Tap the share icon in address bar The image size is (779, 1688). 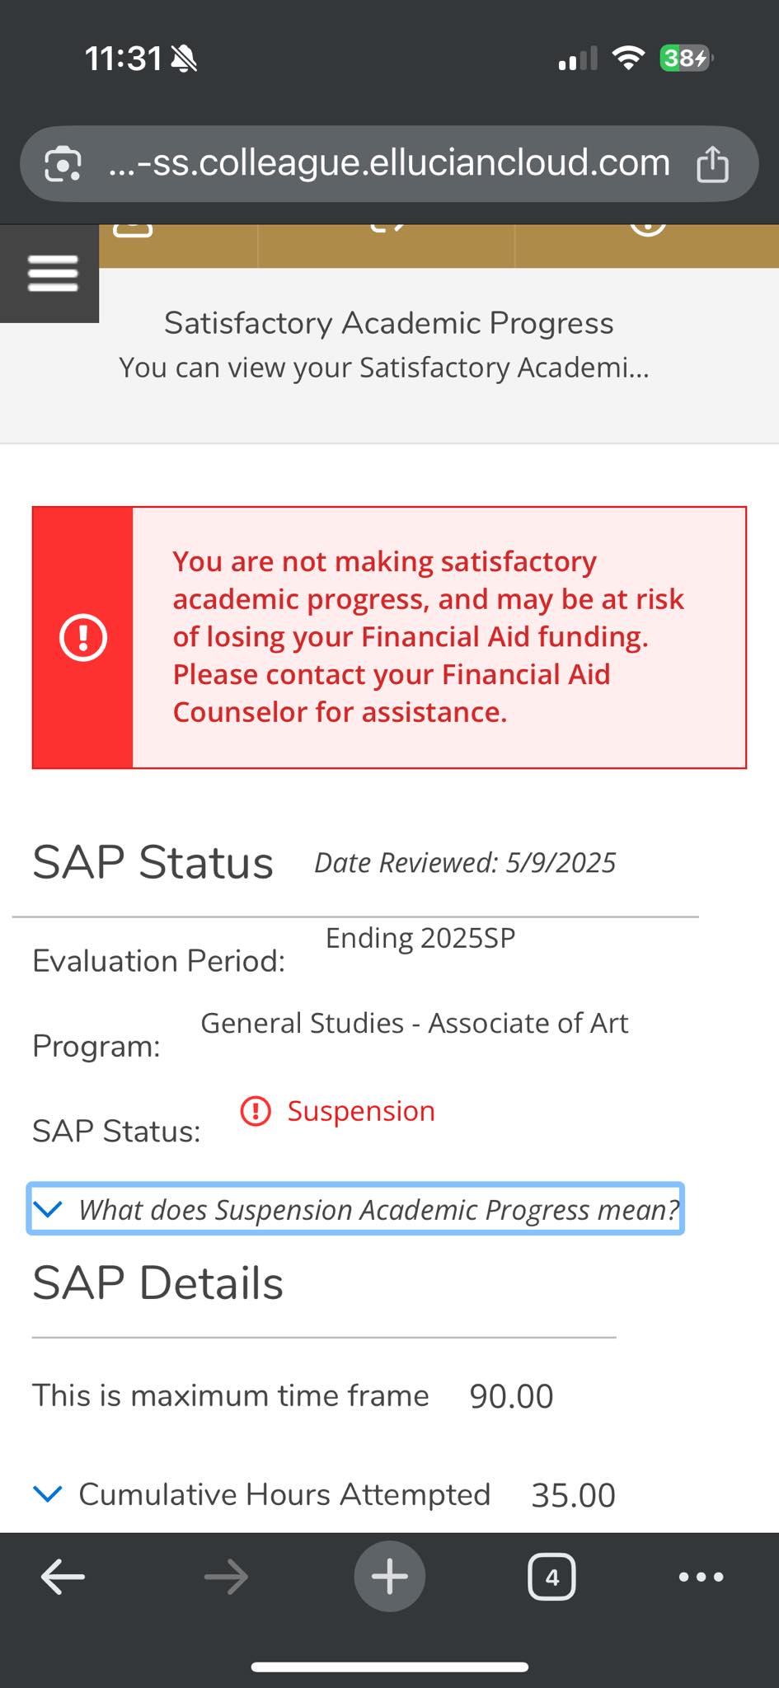click(712, 164)
